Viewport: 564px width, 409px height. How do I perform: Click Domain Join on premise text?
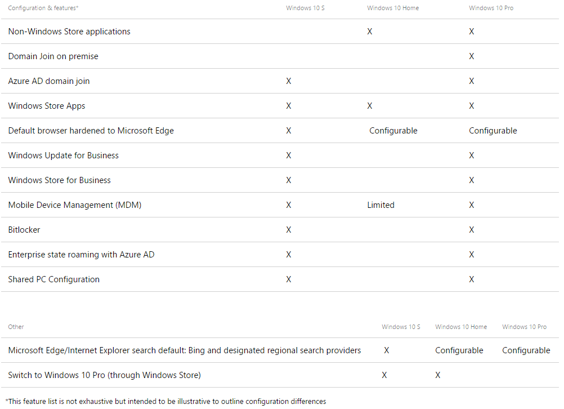click(x=53, y=56)
